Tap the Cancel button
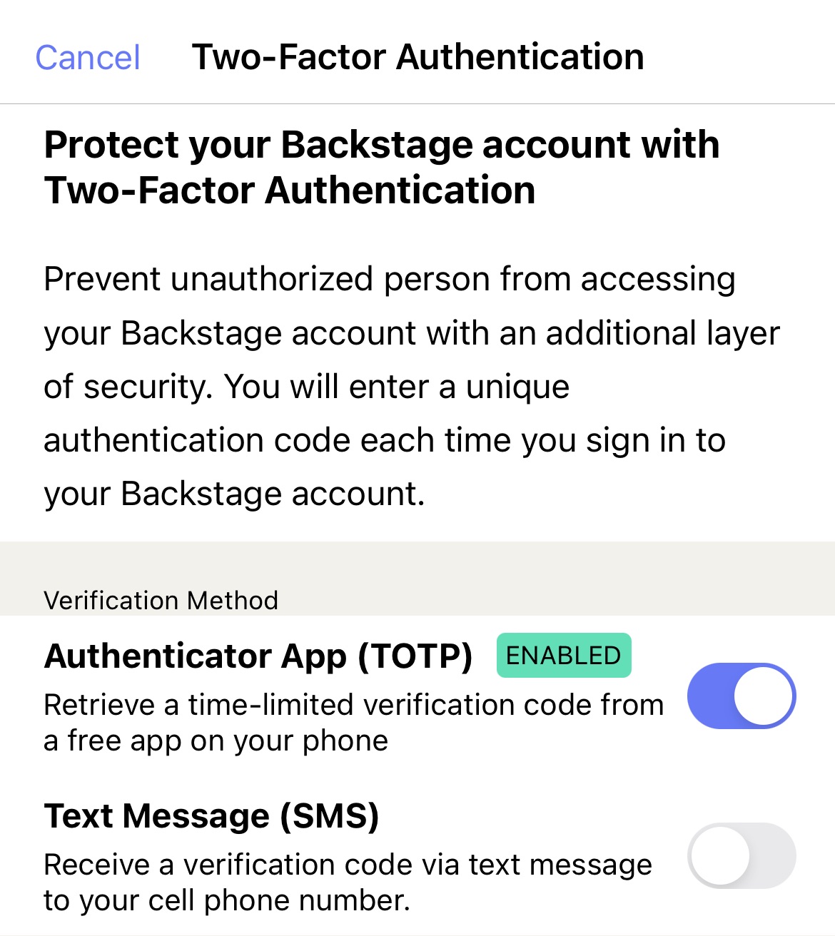Viewport: 835px width, 936px height. click(x=88, y=58)
